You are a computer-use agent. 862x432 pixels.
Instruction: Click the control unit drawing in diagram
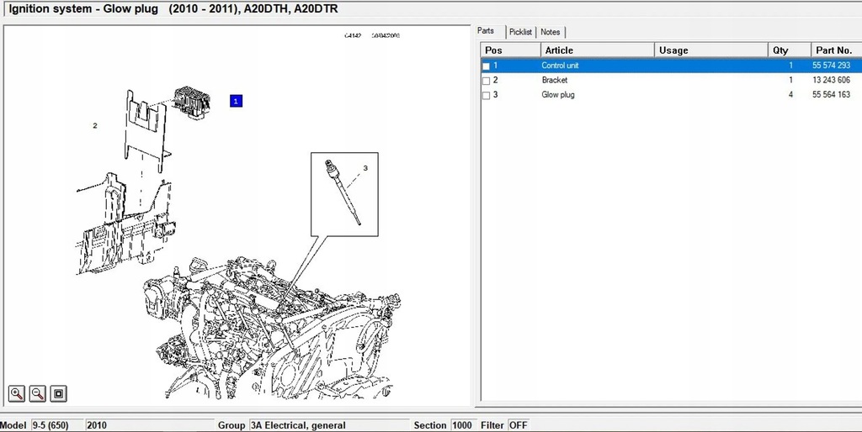(192, 102)
